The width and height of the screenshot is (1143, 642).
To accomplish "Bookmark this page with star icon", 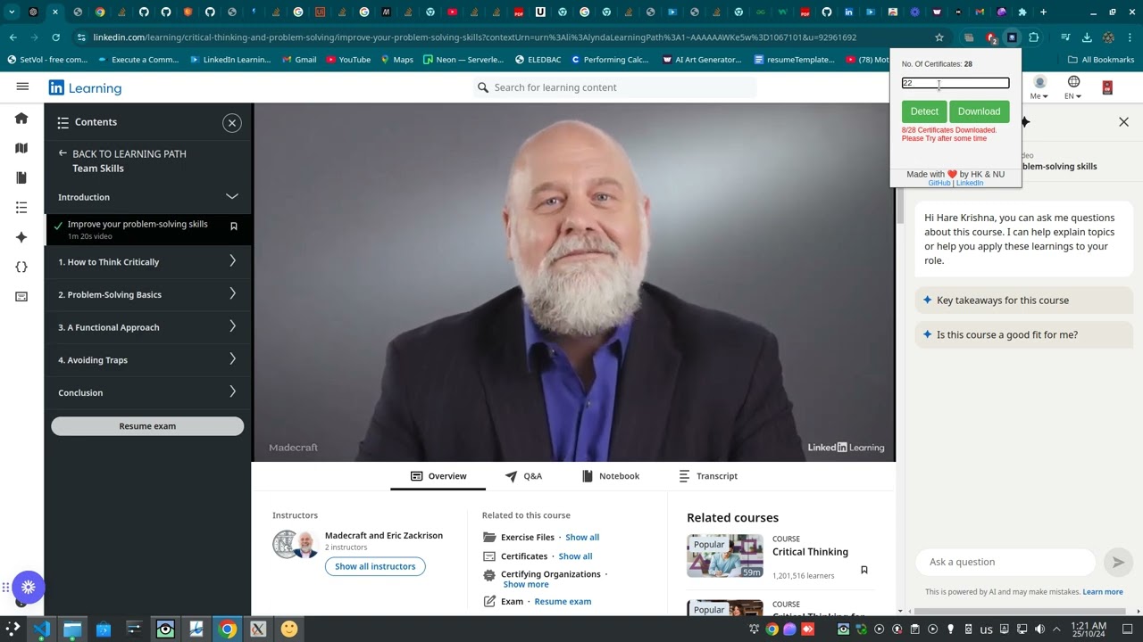I will pos(939,37).
